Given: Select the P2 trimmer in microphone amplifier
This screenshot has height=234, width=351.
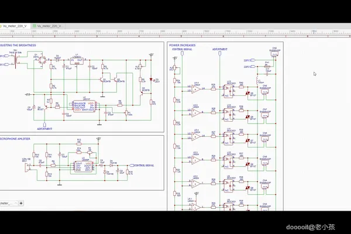Looking at the screenshot, I should [x=90, y=153].
